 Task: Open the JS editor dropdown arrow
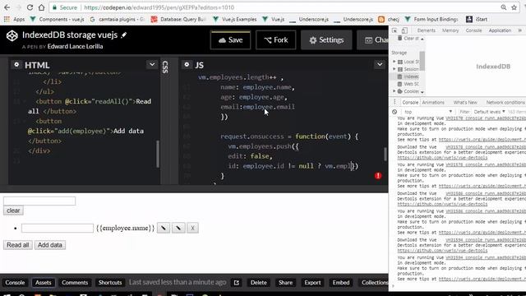coord(380,64)
